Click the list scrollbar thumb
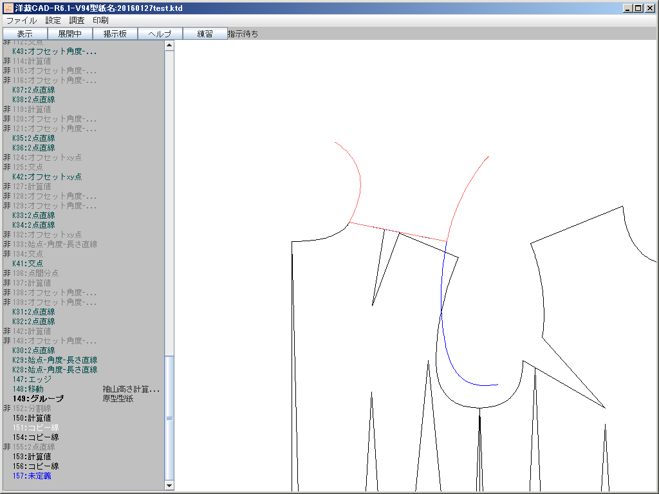This screenshot has height=494, width=659. point(169,418)
